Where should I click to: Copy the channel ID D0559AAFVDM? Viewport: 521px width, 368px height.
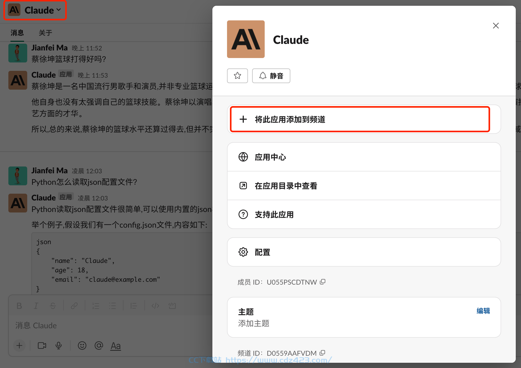[322, 353]
